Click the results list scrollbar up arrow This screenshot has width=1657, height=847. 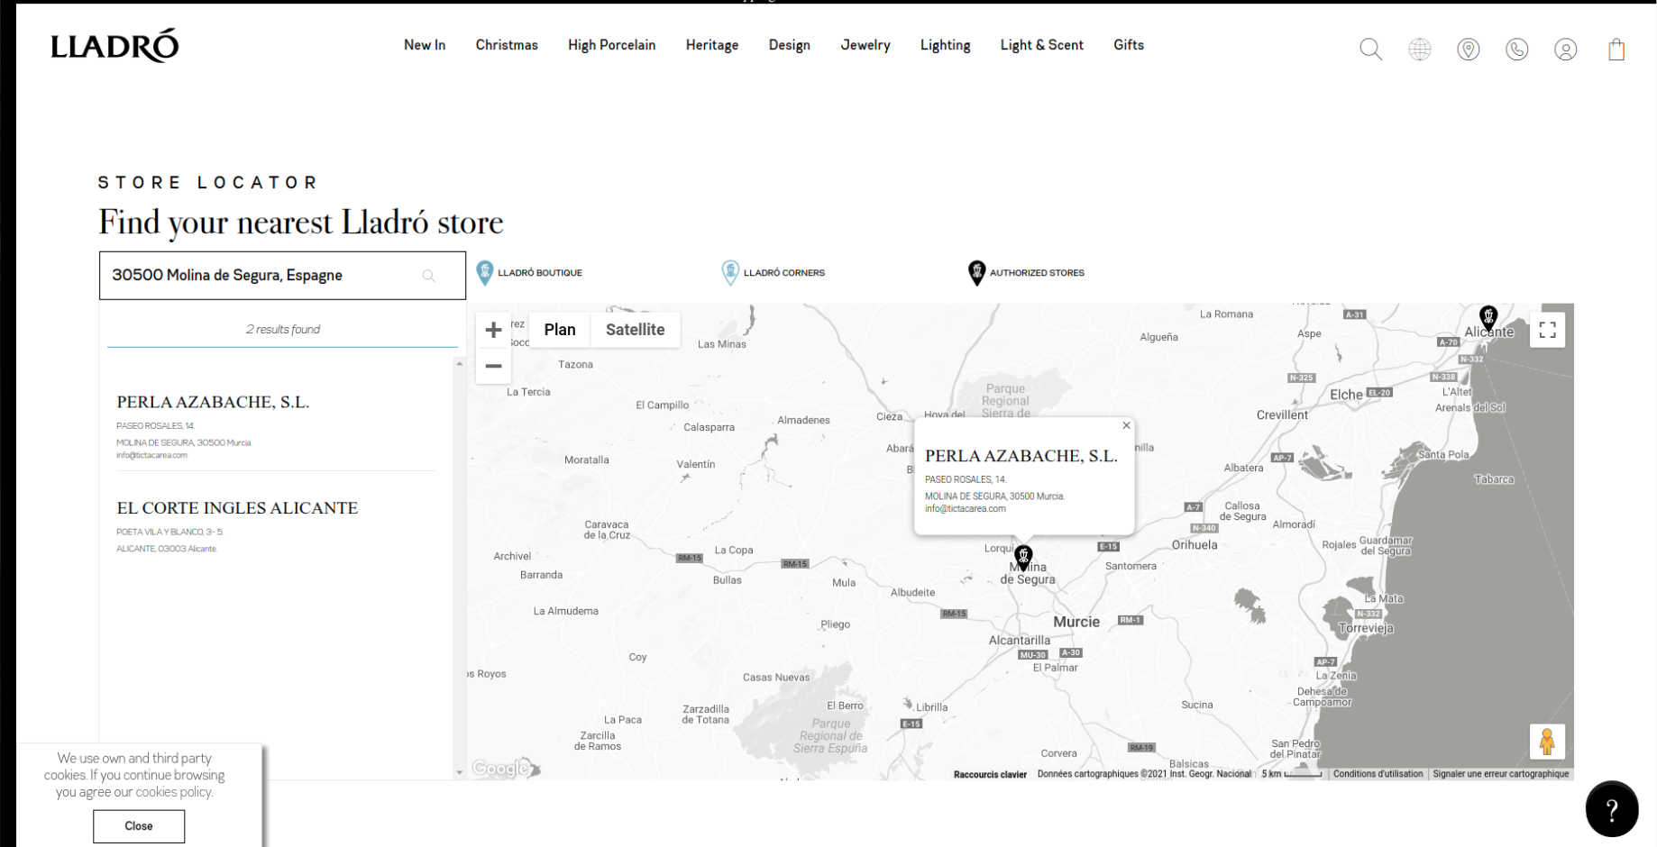(460, 364)
